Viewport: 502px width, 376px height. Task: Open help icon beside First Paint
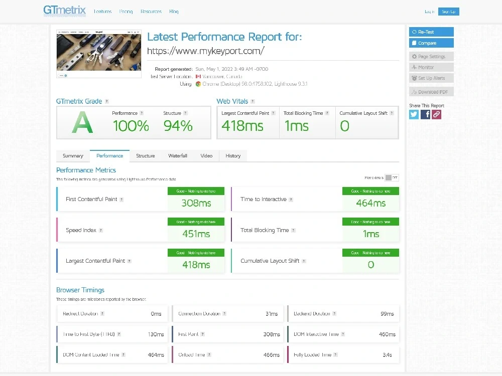pos(203,334)
